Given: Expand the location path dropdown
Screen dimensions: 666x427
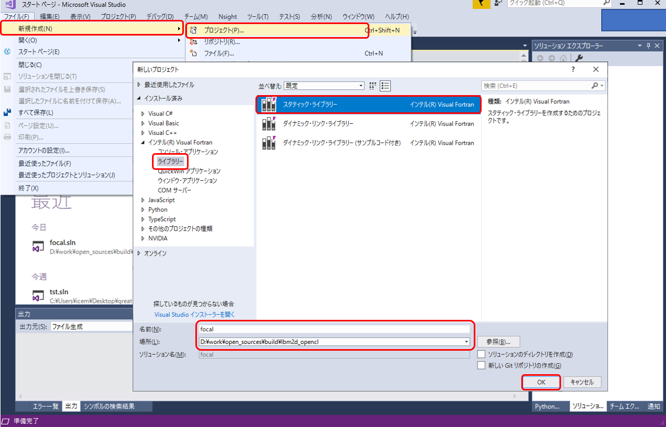Looking at the screenshot, I should [x=466, y=342].
